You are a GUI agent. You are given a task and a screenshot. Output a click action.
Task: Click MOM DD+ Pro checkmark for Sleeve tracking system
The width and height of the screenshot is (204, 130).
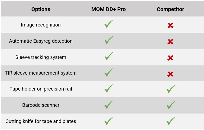click(x=109, y=57)
